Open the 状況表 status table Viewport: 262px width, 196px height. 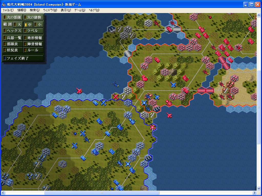tap(13, 50)
